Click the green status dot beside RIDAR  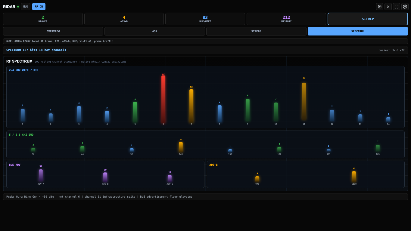(18, 7)
